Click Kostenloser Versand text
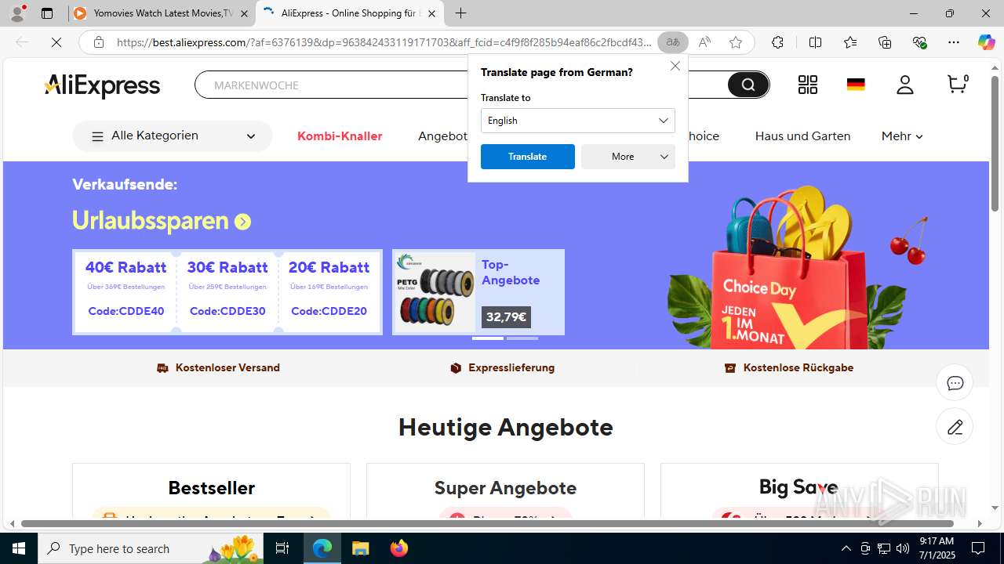Image resolution: width=1004 pixels, height=564 pixels. pyautogui.click(x=227, y=367)
